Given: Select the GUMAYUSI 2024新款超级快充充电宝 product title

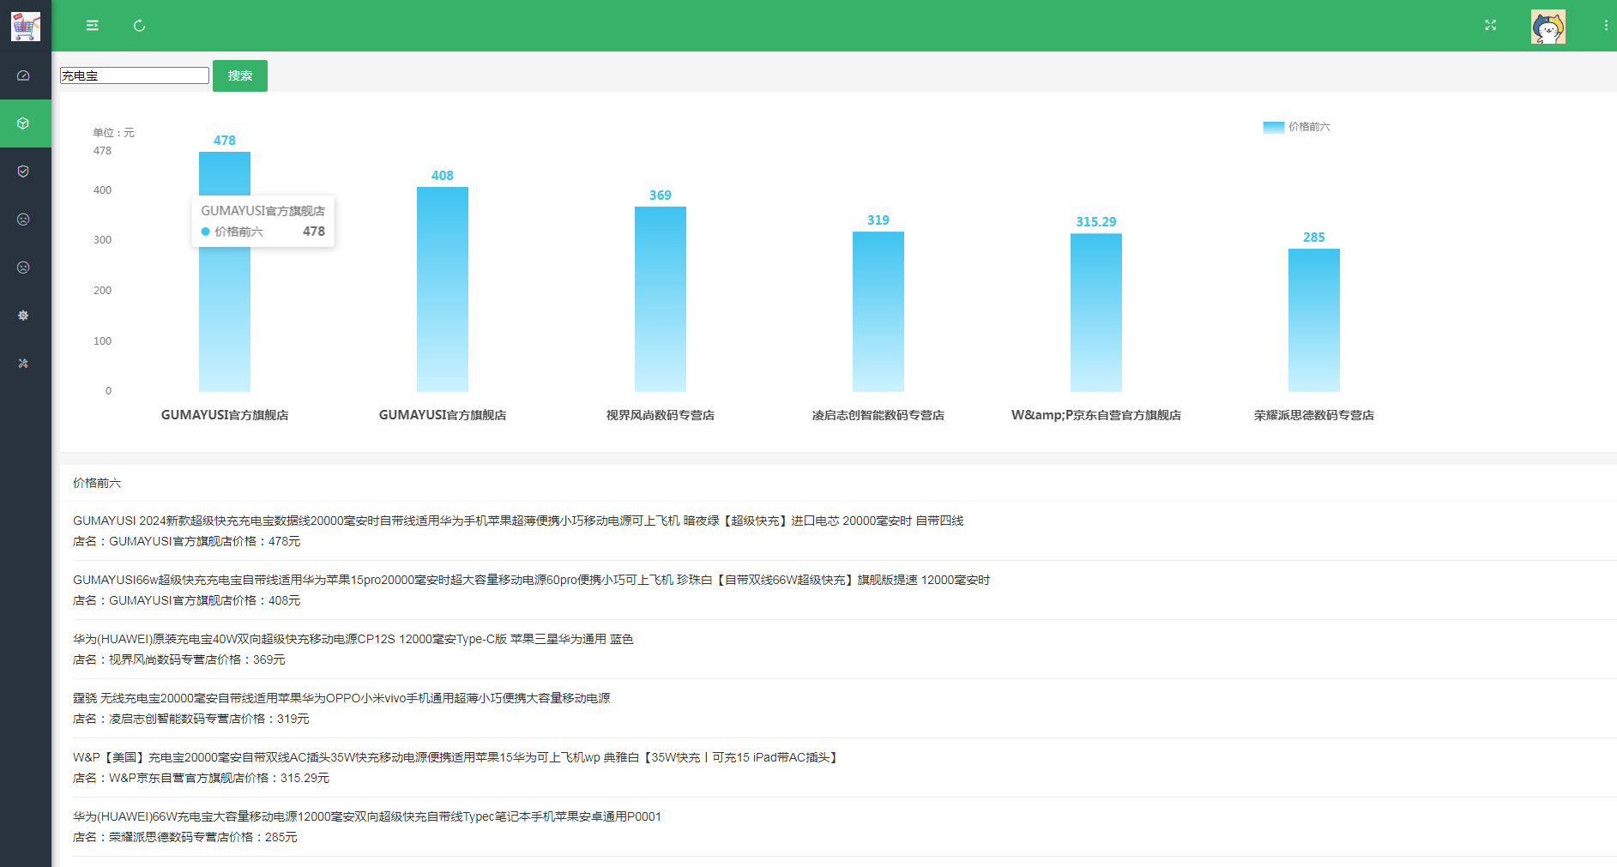Looking at the screenshot, I should coord(518,521).
